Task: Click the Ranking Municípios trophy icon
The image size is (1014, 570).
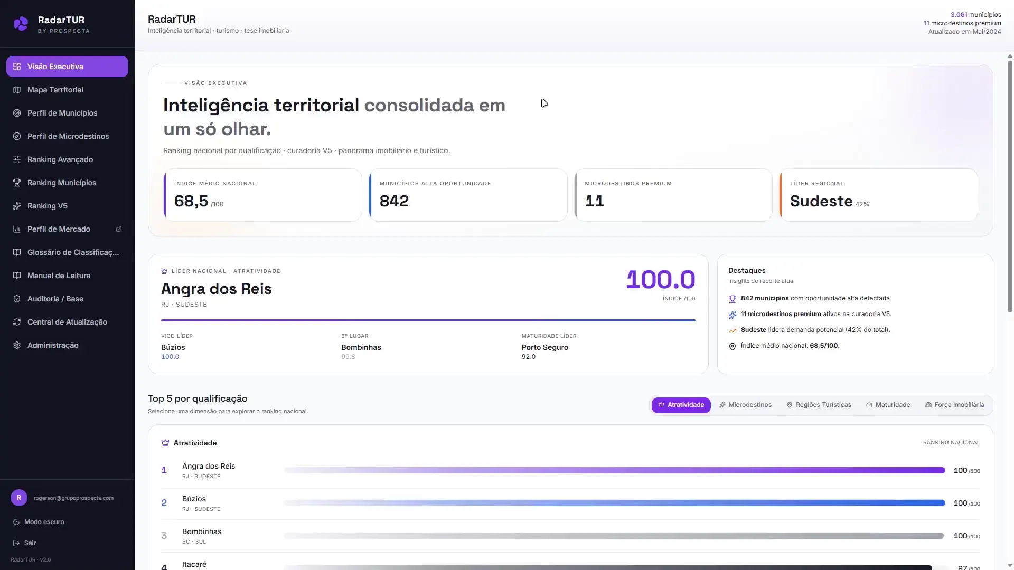Action: [x=17, y=183]
